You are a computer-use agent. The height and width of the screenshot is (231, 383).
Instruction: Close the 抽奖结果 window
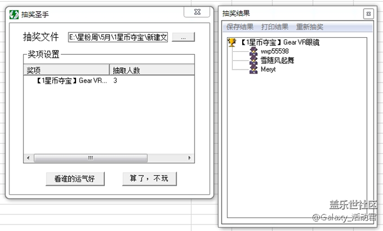[x=369, y=14]
